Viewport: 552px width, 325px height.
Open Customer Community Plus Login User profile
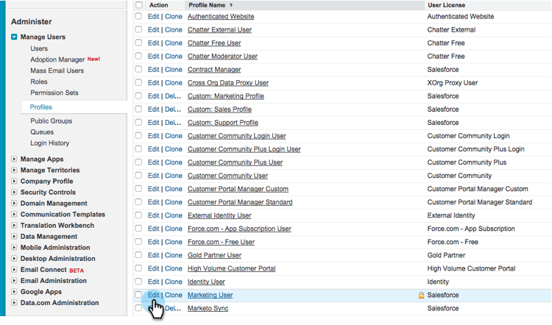point(244,149)
